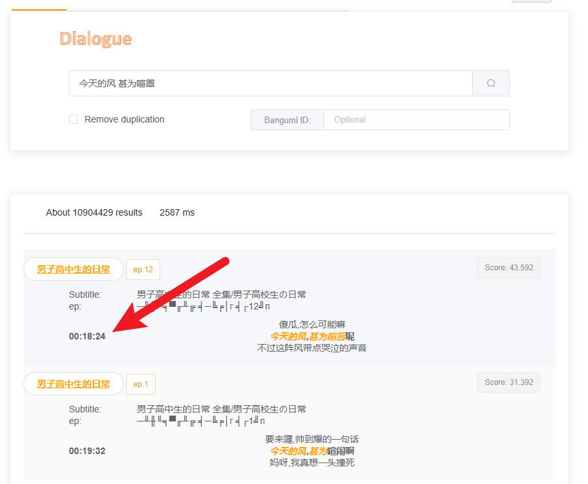588x484 pixels.
Task: Click the line 要来喽,帅到爆的一句话
Action: pyautogui.click(x=312, y=439)
